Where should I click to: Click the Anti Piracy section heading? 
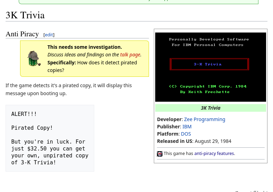coord(22,34)
